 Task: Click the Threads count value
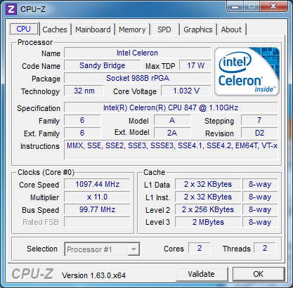pyautogui.click(x=265, y=248)
